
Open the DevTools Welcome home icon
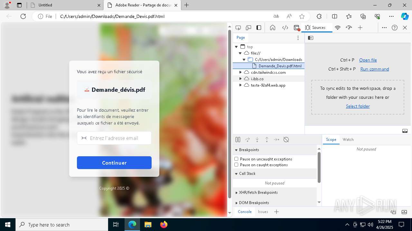coord(273,28)
